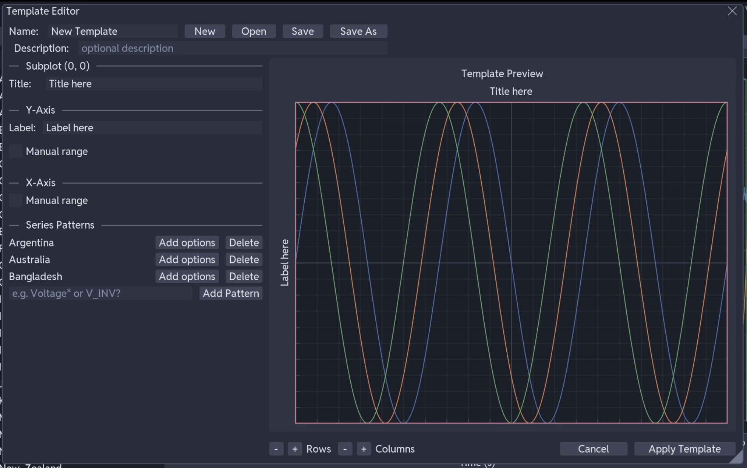This screenshot has height=468, width=747.
Task: Click Apply Template
Action: (x=684, y=449)
